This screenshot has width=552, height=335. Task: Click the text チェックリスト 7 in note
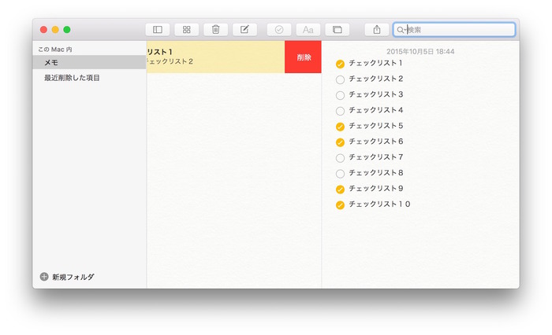pyautogui.click(x=376, y=157)
